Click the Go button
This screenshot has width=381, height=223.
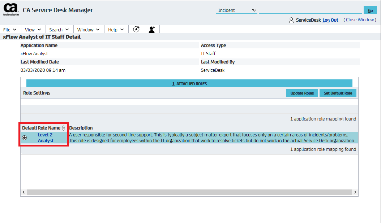(370, 10)
